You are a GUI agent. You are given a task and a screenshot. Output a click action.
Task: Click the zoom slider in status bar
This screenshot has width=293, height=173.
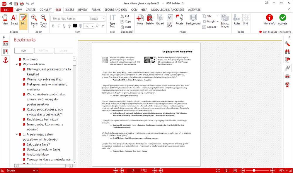[254, 170]
